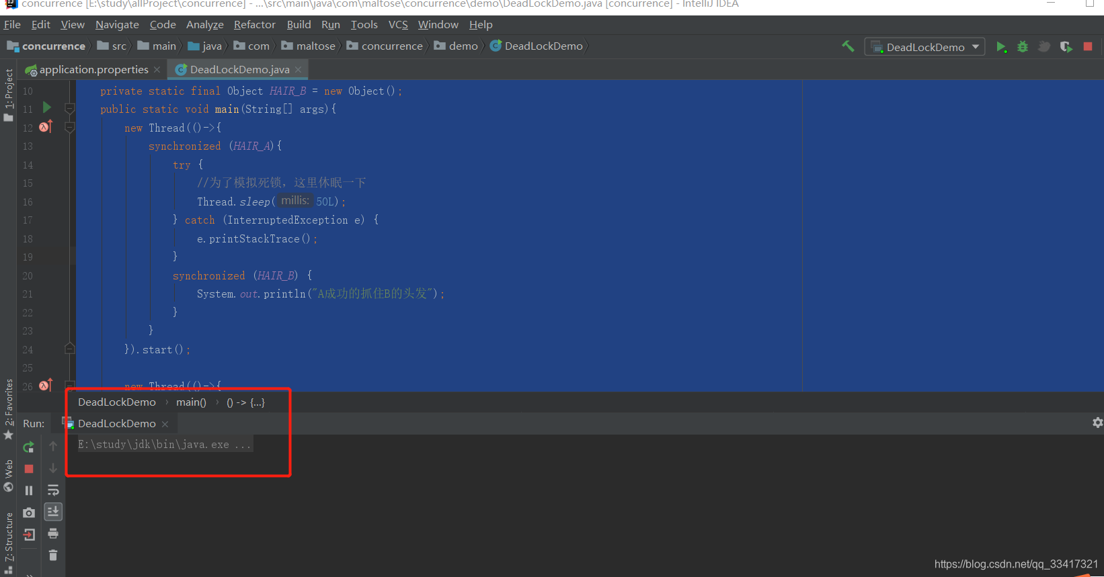The width and height of the screenshot is (1104, 577).
Task: Open the Window menu
Action: tap(438, 25)
